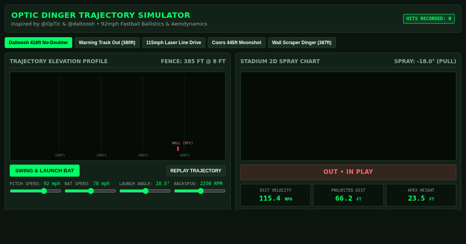The image size is (466, 244).
Task: Click the Optic Dinger Trajectory Simulator title
Action: (101, 15)
